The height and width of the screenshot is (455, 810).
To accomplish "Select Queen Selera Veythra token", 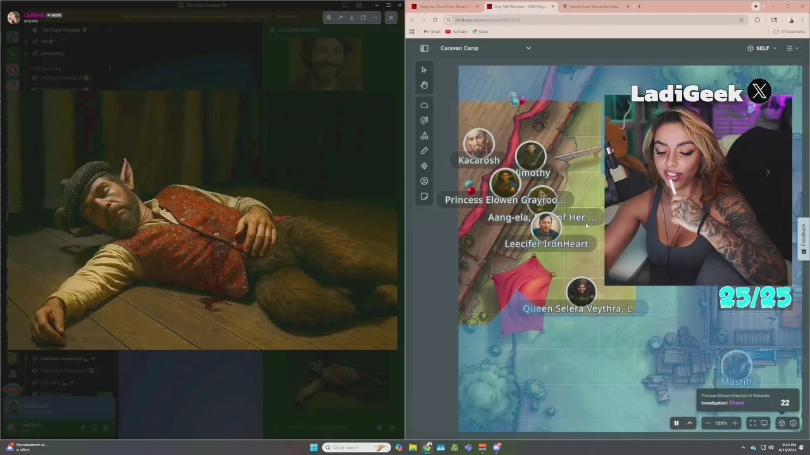I will coord(581,292).
